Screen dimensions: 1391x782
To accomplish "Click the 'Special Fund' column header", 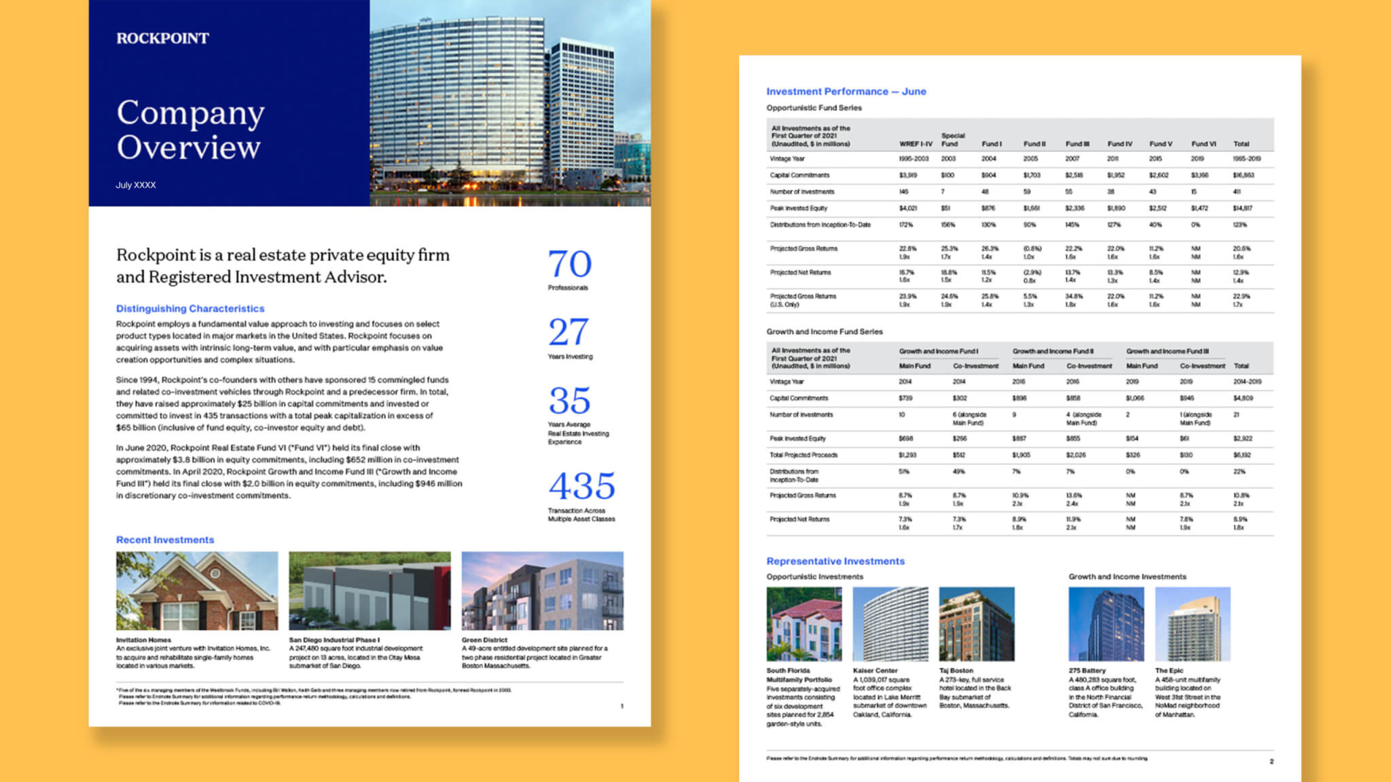I will tap(952, 140).
